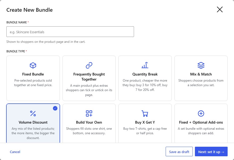Select the Build Your Own title

(x=89, y=122)
